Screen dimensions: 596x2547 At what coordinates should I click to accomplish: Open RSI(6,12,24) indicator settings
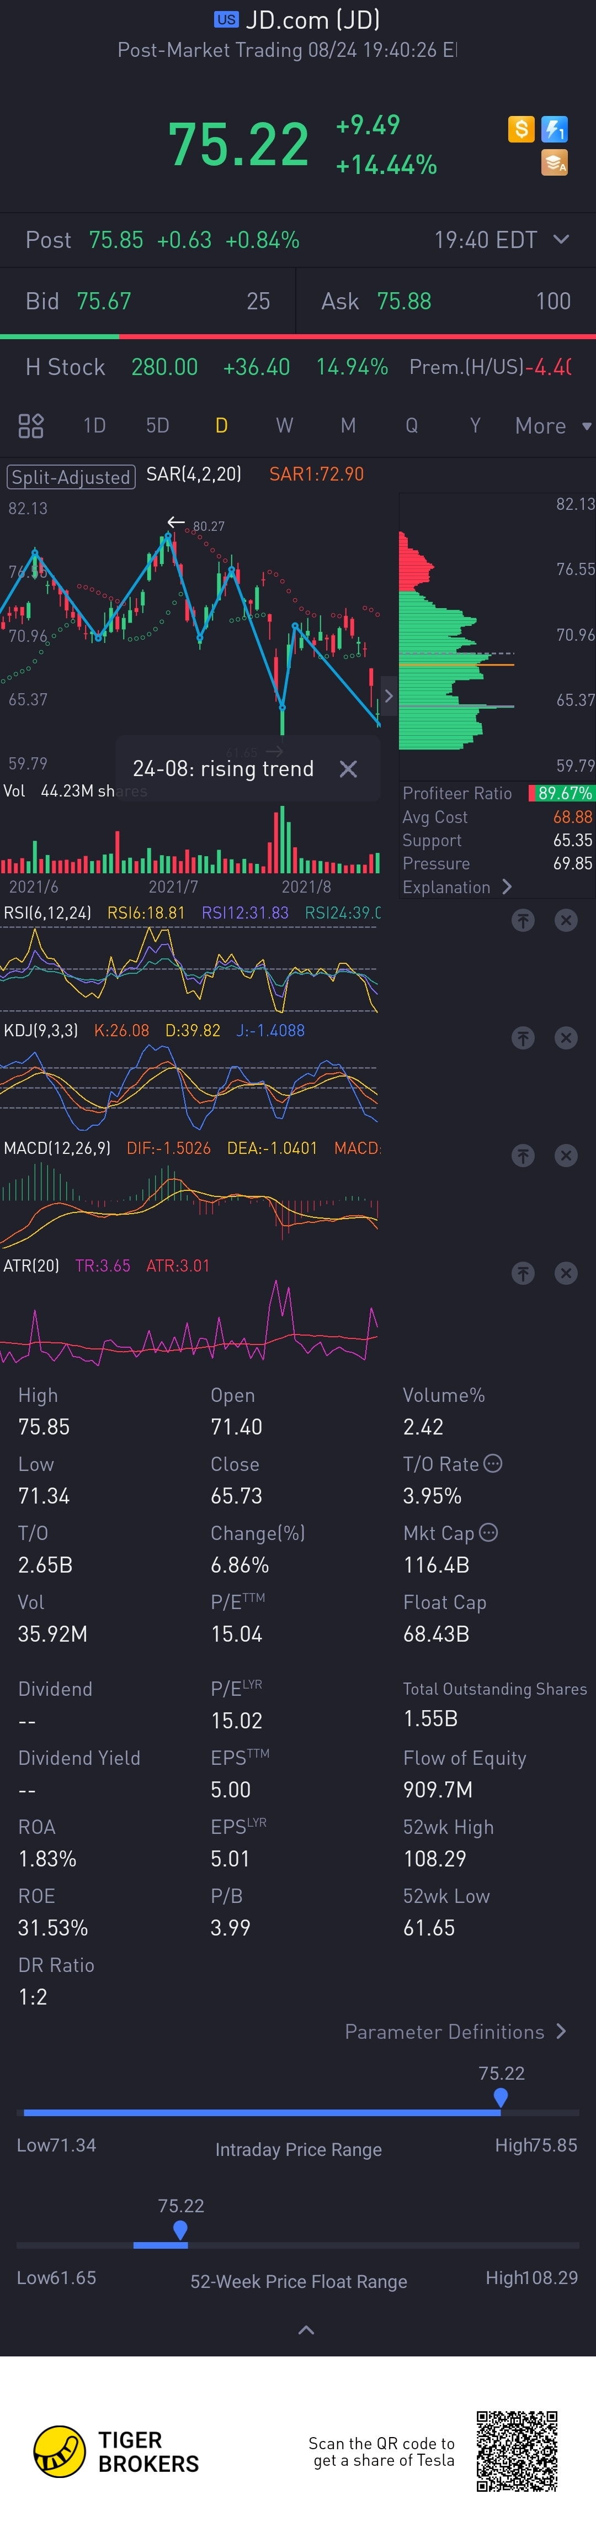coord(47,913)
